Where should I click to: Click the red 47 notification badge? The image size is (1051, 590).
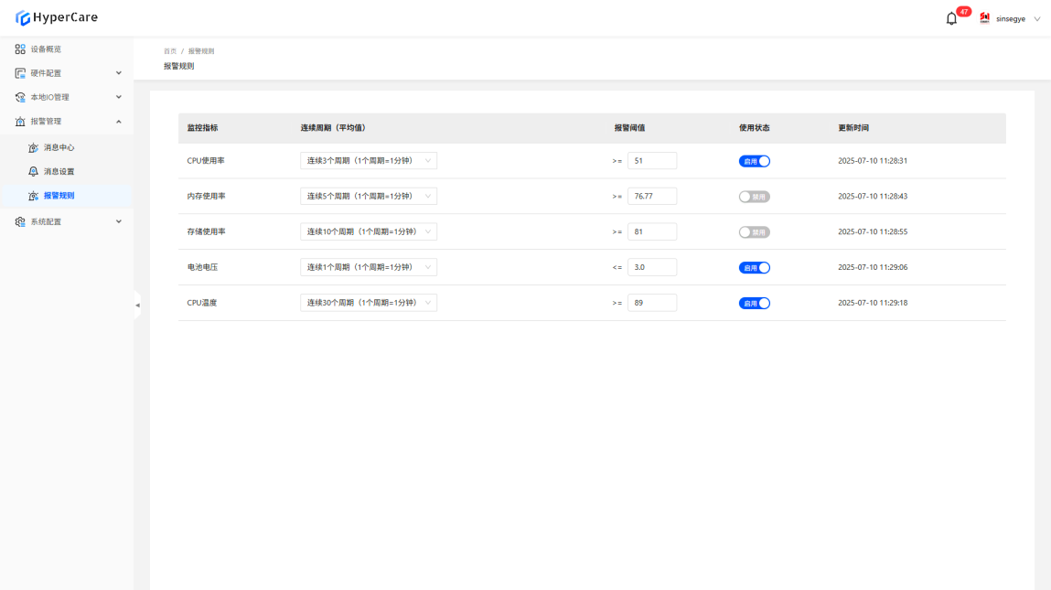(x=964, y=11)
